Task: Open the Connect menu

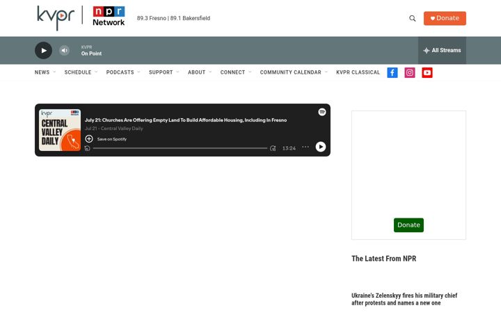Action: [x=232, y=72]
